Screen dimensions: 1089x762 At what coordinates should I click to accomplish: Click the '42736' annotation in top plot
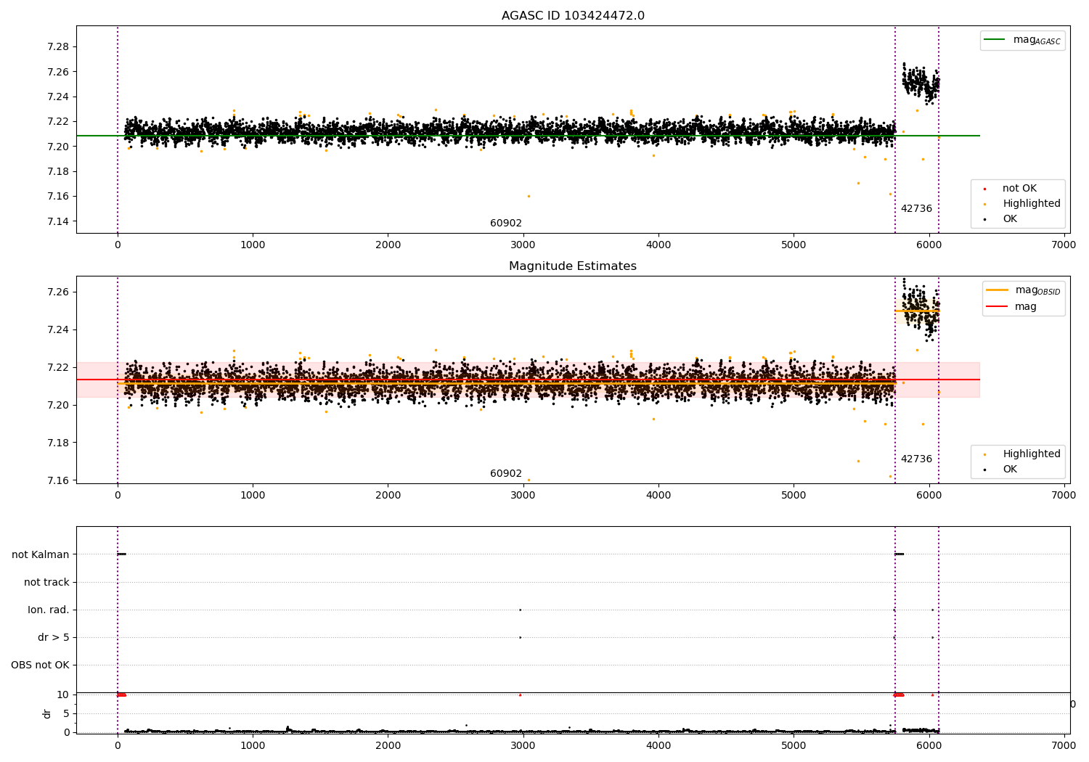click(x=916, y=209)
